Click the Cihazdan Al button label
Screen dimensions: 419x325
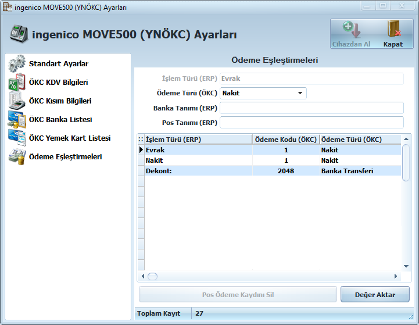tap(351, 44)
